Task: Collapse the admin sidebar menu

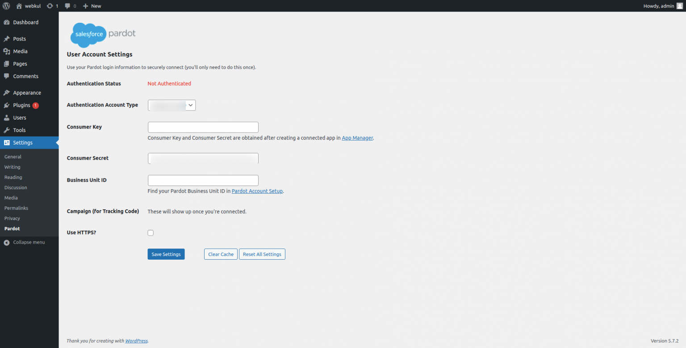Action: coord(29,242)
